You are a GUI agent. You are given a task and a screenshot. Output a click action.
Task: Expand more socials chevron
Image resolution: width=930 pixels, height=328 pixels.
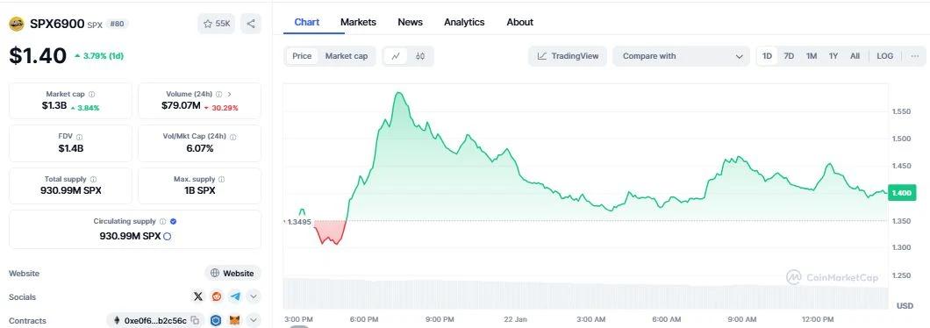(x=254, y=296)
